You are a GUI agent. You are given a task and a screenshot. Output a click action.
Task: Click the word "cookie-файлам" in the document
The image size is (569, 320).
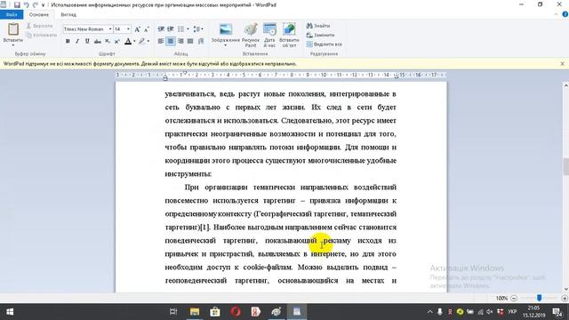click(267, 267)
